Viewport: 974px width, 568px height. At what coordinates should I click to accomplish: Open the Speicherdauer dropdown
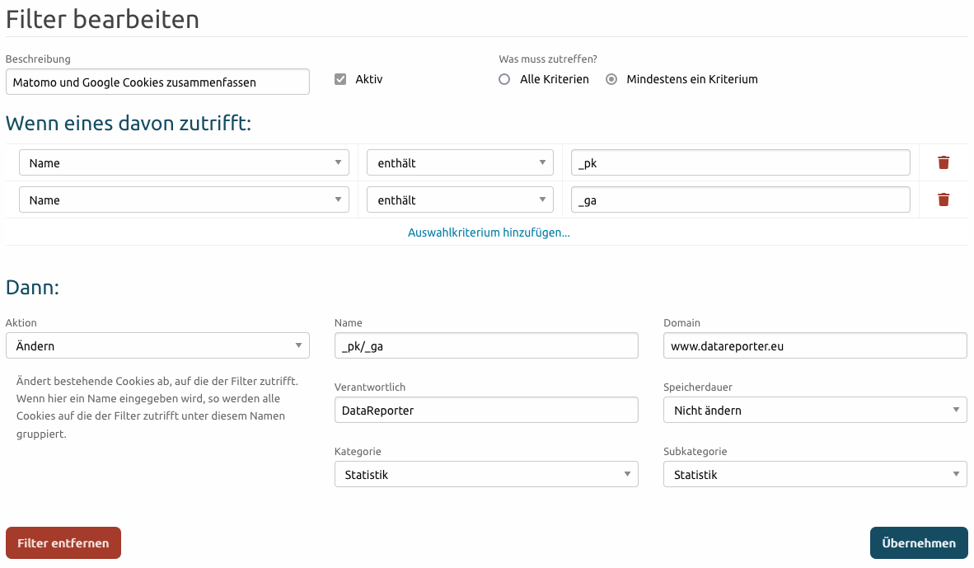pos(815,411)
